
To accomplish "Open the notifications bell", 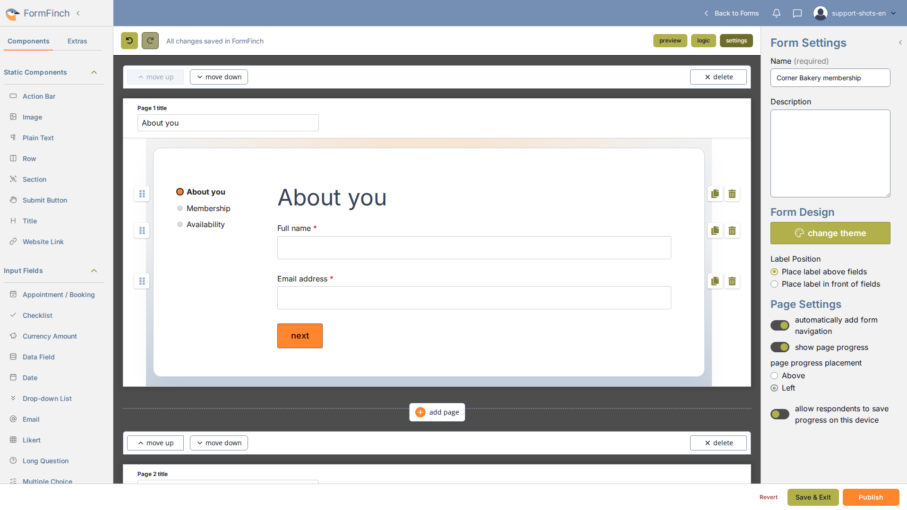I will coord(776,13).
